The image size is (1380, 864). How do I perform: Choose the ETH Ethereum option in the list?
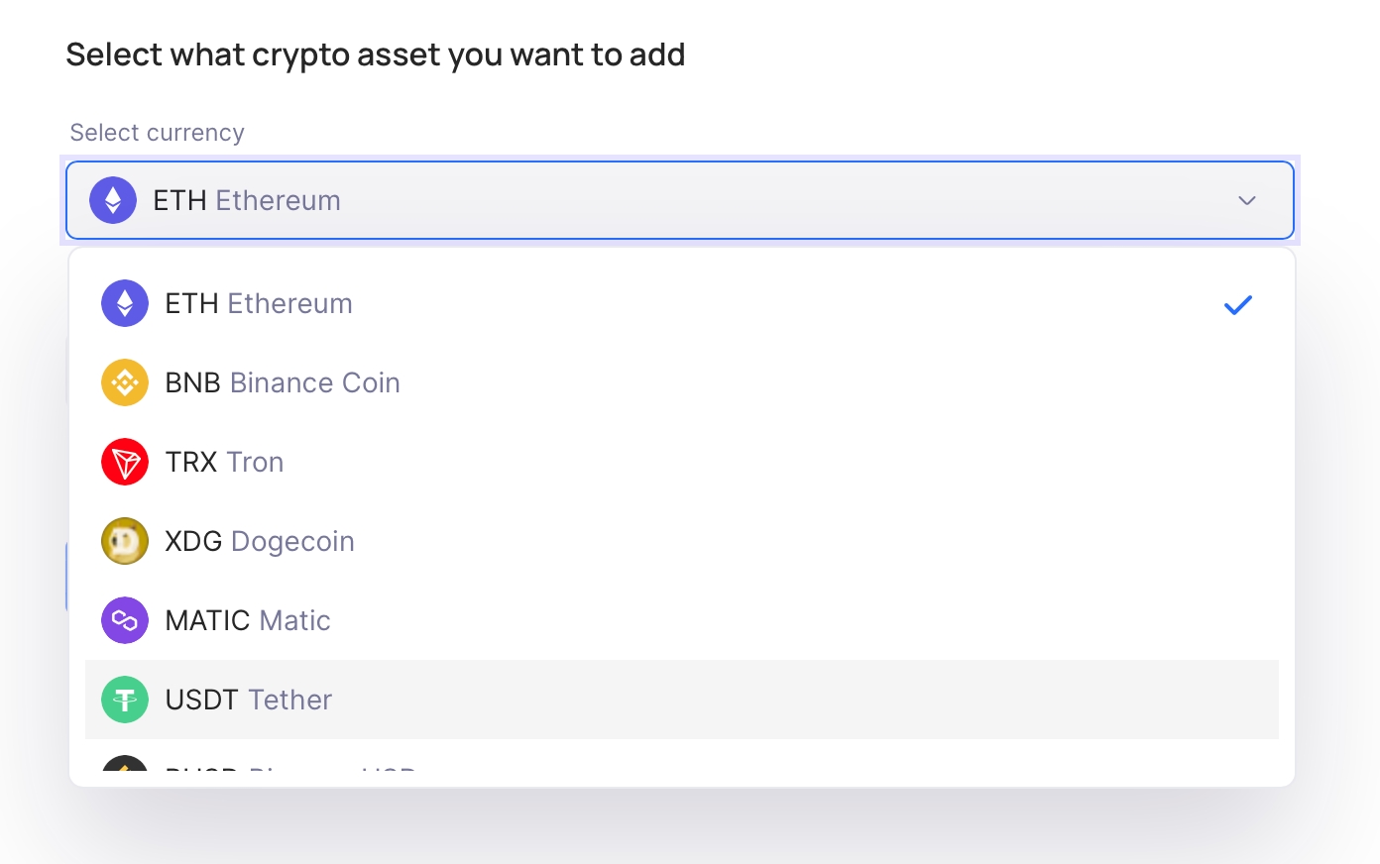259,303
